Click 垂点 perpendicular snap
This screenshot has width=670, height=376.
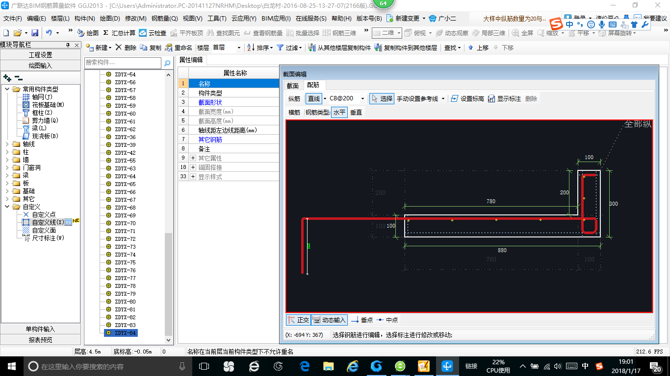click(362, 320)
